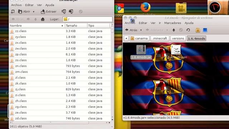Select the ze.class file row
This screenshot has width=229, height=129.
(x=60, y=113)
